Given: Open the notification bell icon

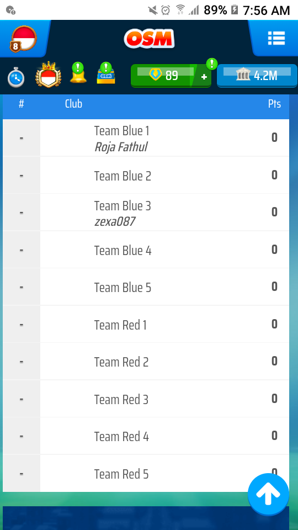Looking at the screenshot, I should tap(78, 72).
